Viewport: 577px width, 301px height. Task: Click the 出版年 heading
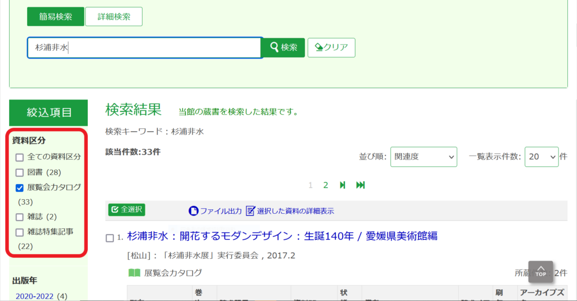pyautogui.click(x=25, y=280)
